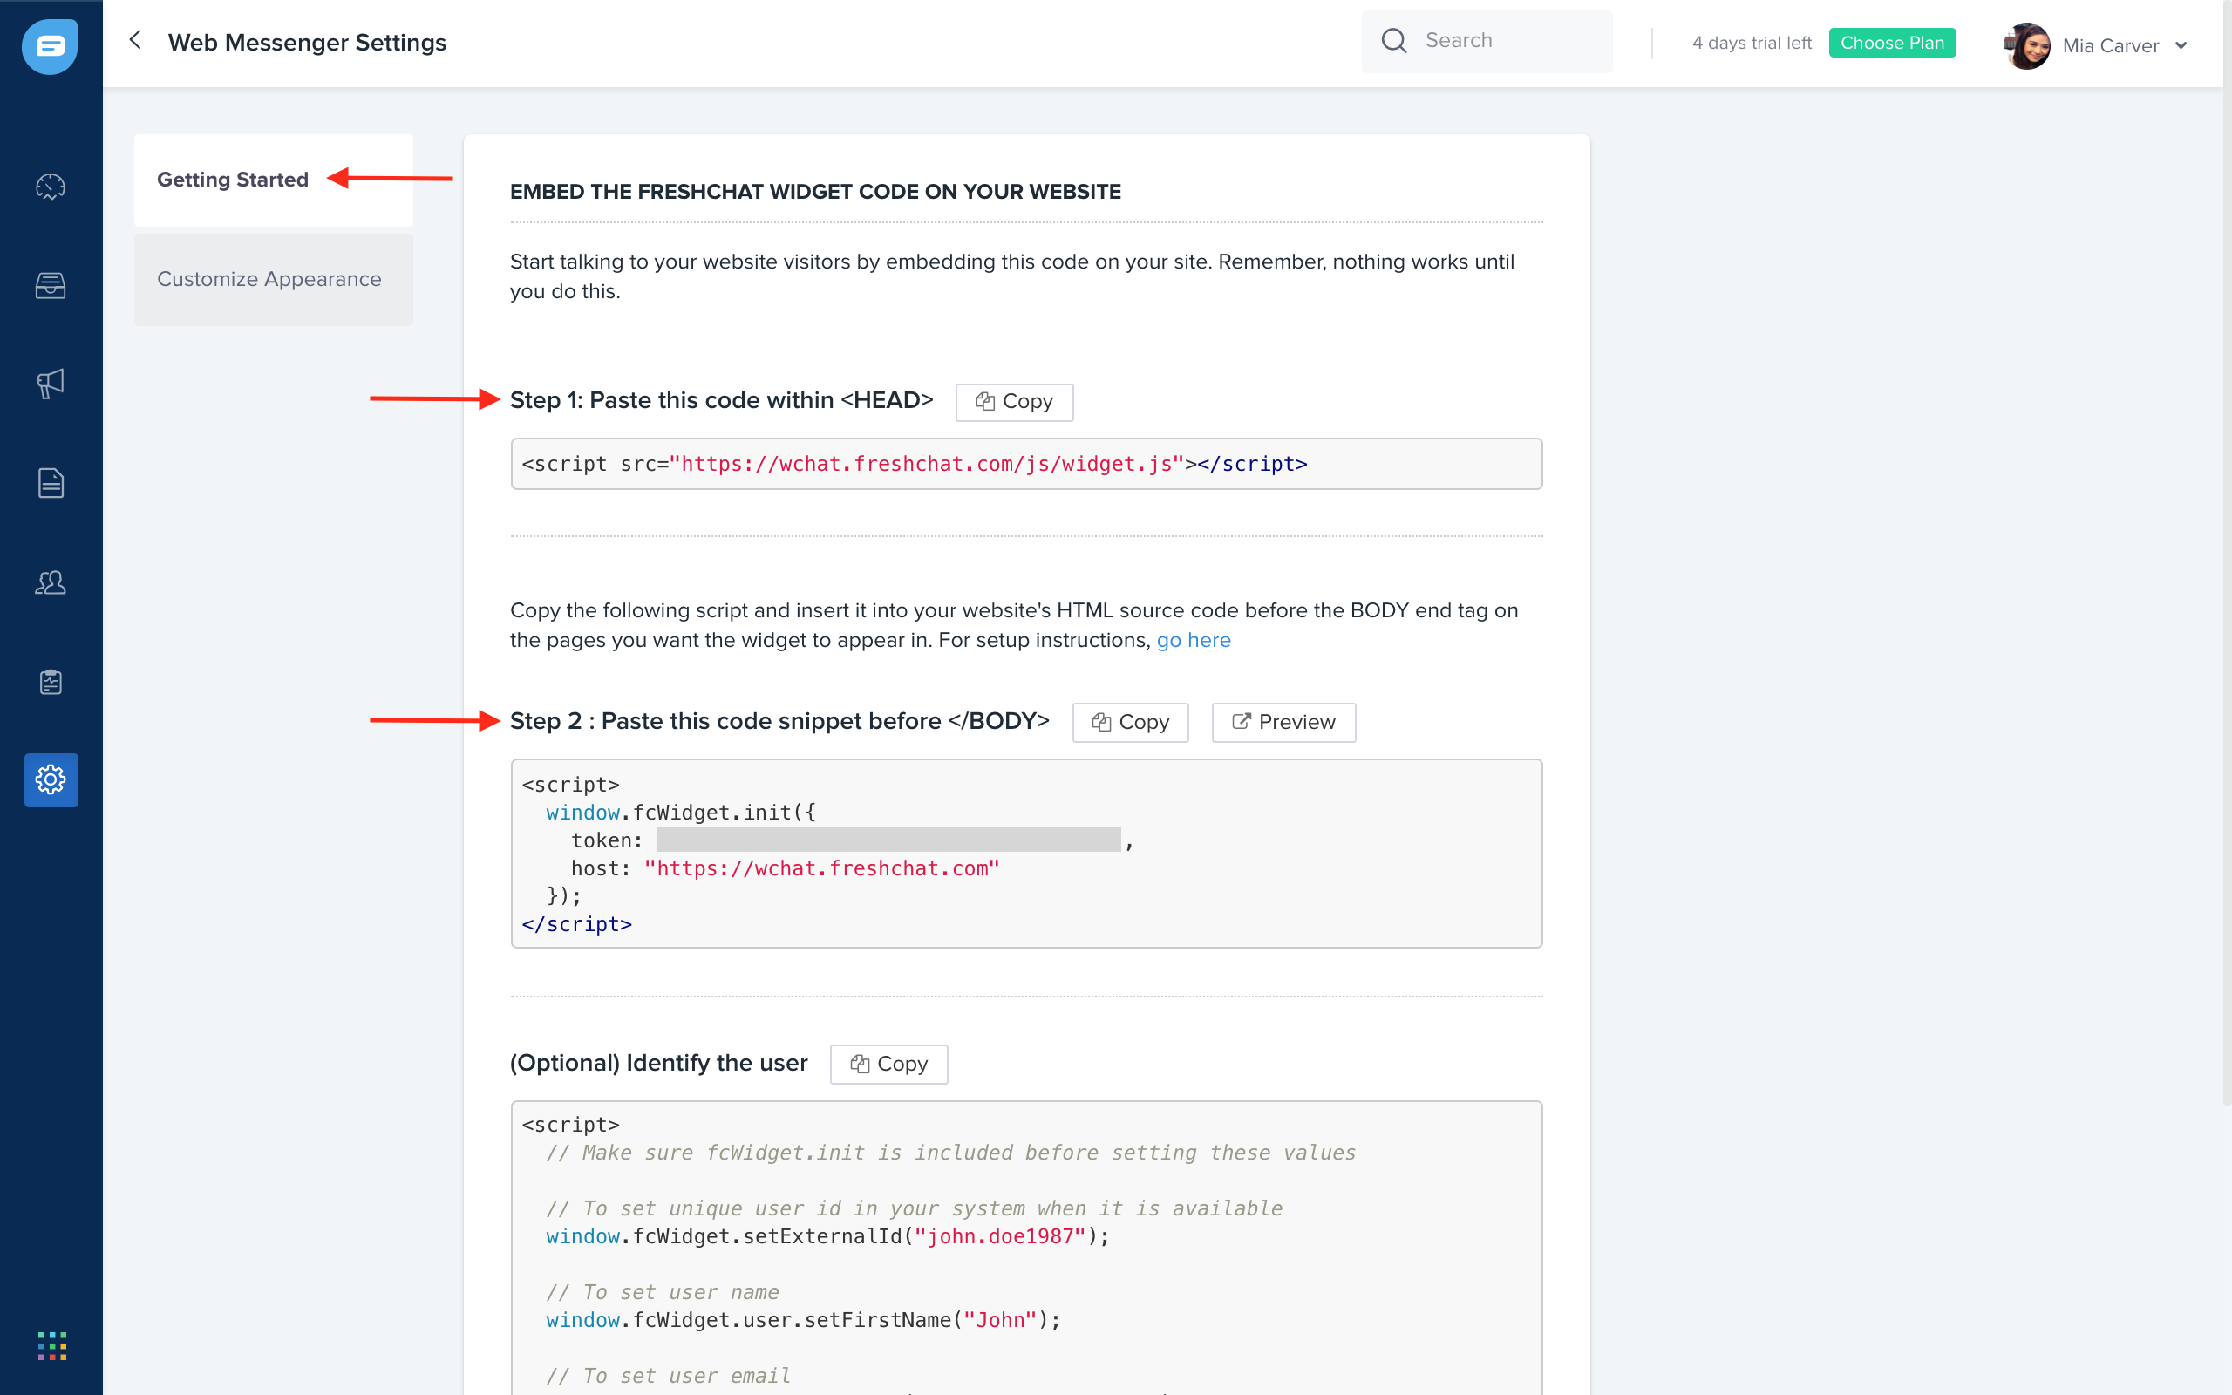Image resolution: width=2232 pixels, height=1395 pixels.
Task: Open the inbox tray sidebar icon
Action: [x=51, y=285]
